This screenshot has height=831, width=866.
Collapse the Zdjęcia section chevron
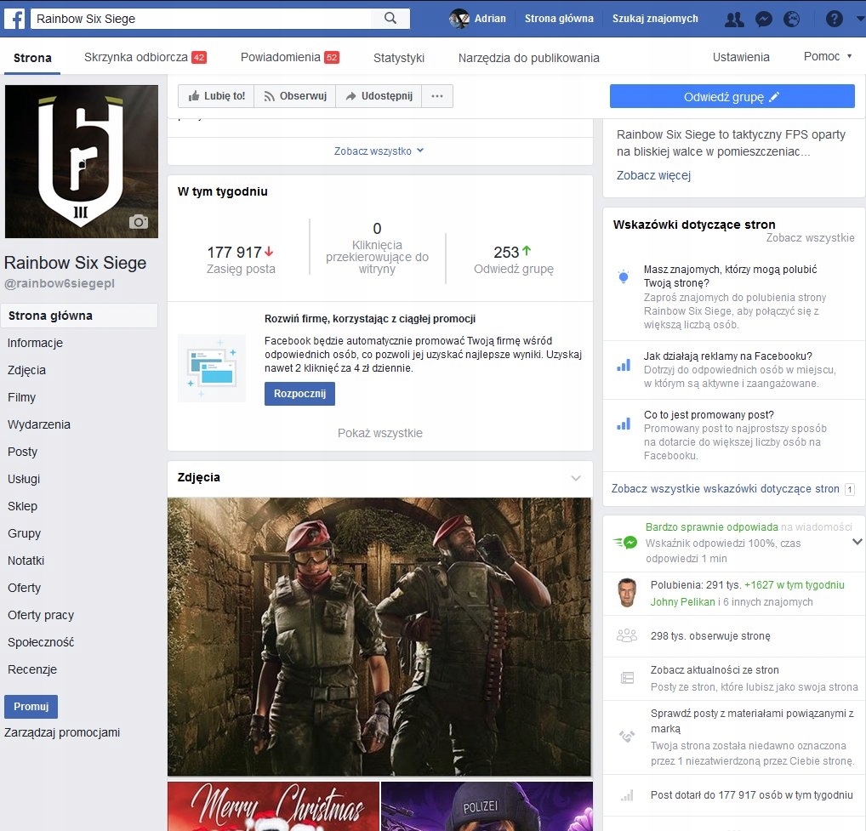click(x=576, y=478)
